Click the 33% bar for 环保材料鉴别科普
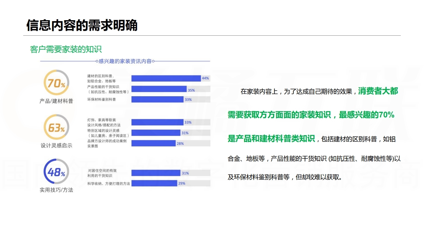The image size is (424, 238). (157, 99)
